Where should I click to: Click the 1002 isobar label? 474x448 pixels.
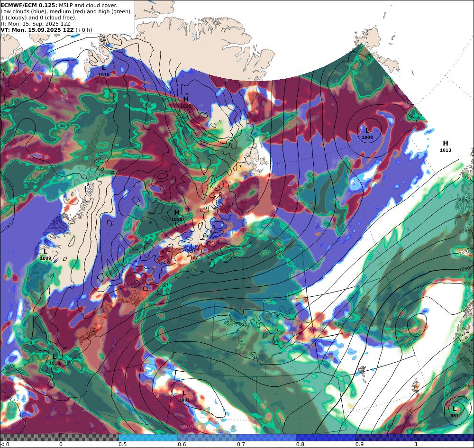tap(465, 252)
